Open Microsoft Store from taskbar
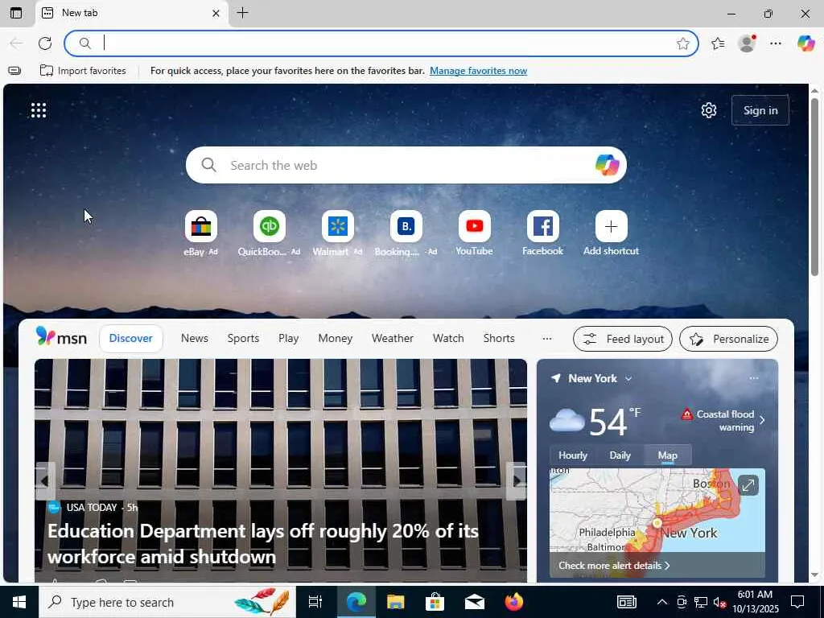This screenshot has width=824, height=618. pos(435,602)
